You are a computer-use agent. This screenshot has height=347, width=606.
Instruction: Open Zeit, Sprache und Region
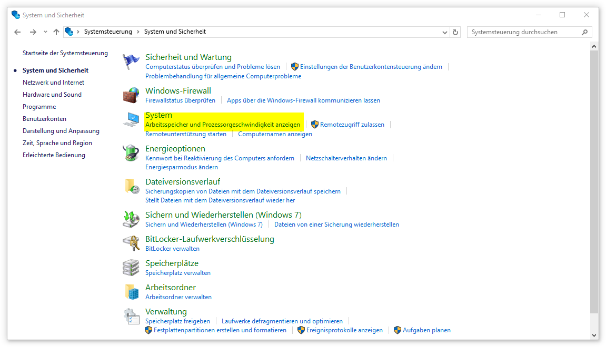57,143
